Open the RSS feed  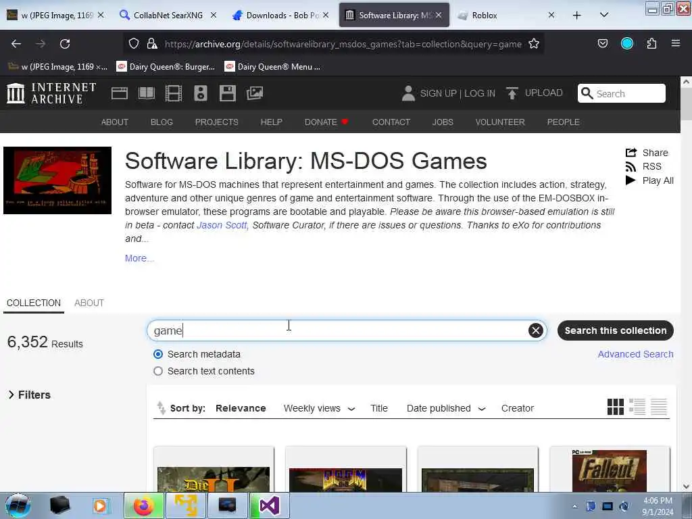coord(643,166)
